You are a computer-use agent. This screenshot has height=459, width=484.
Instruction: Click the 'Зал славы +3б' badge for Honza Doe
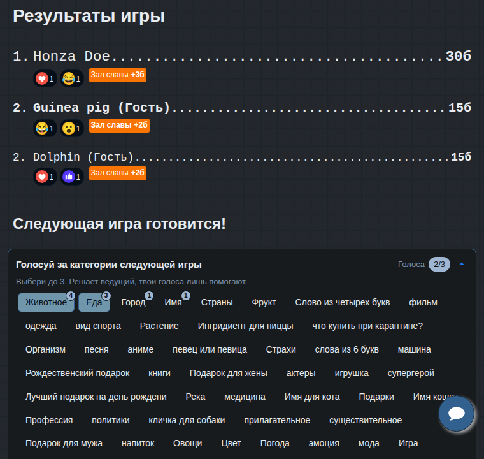click(x=118, y=75)
